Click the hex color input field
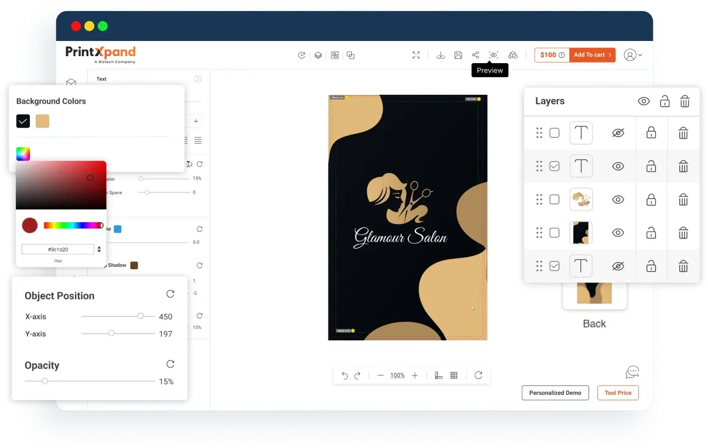The image size is (708, 448). [x=57, y=249]
